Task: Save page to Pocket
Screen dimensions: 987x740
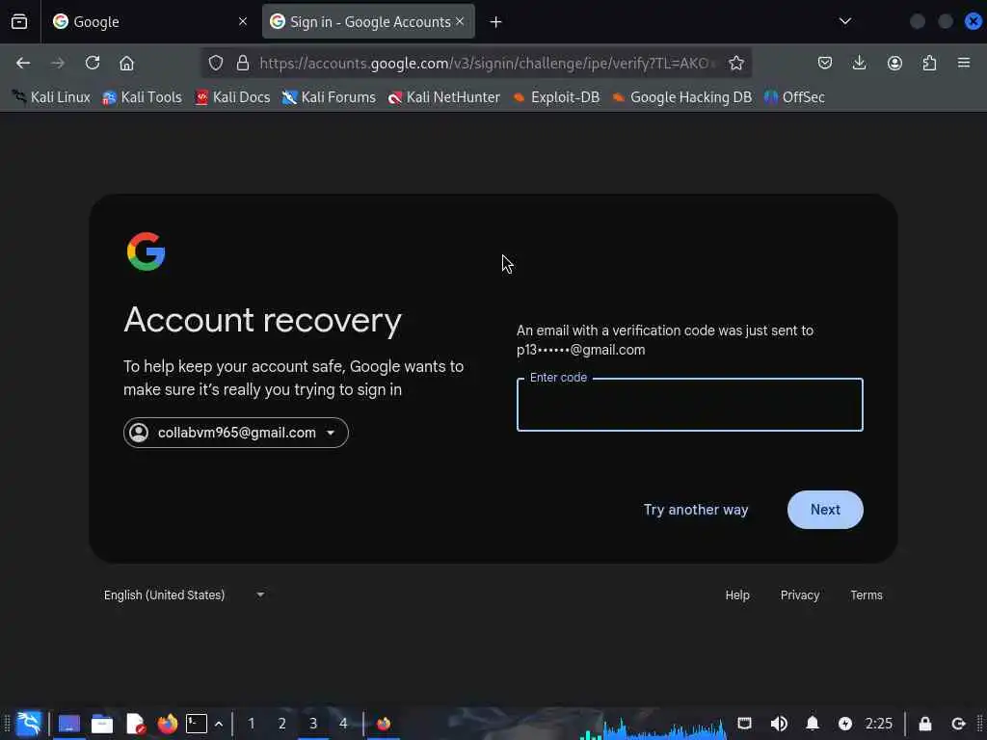Action: pos(825,63)
